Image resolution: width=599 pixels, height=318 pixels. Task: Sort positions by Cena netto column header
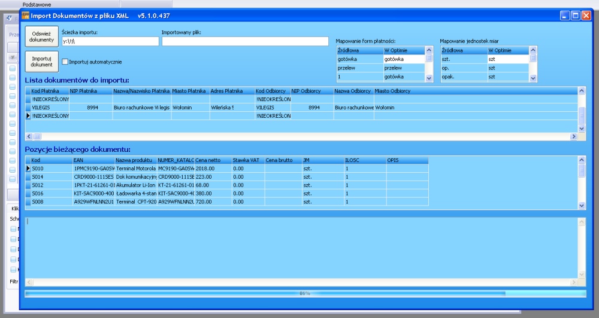coord(212,160)
